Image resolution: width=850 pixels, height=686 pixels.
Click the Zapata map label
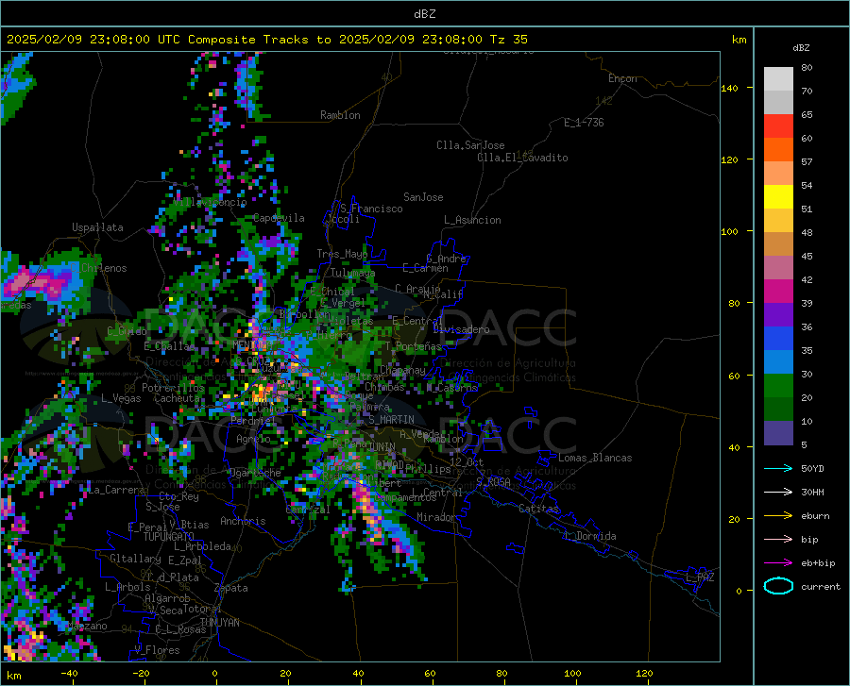(x=231, y=588)
